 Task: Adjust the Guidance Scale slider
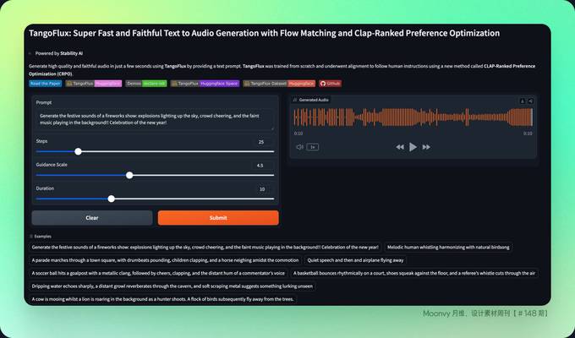(x=155, y=175)
